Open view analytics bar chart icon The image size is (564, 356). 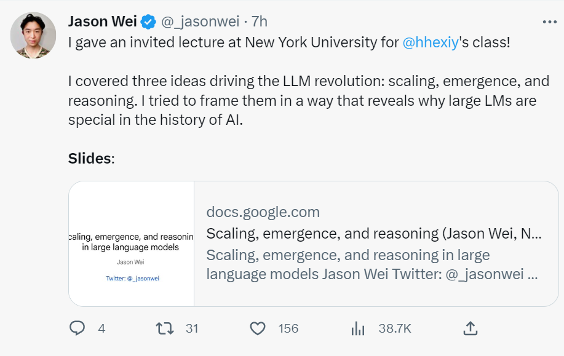pyautogui.click(x=358, y=328)
